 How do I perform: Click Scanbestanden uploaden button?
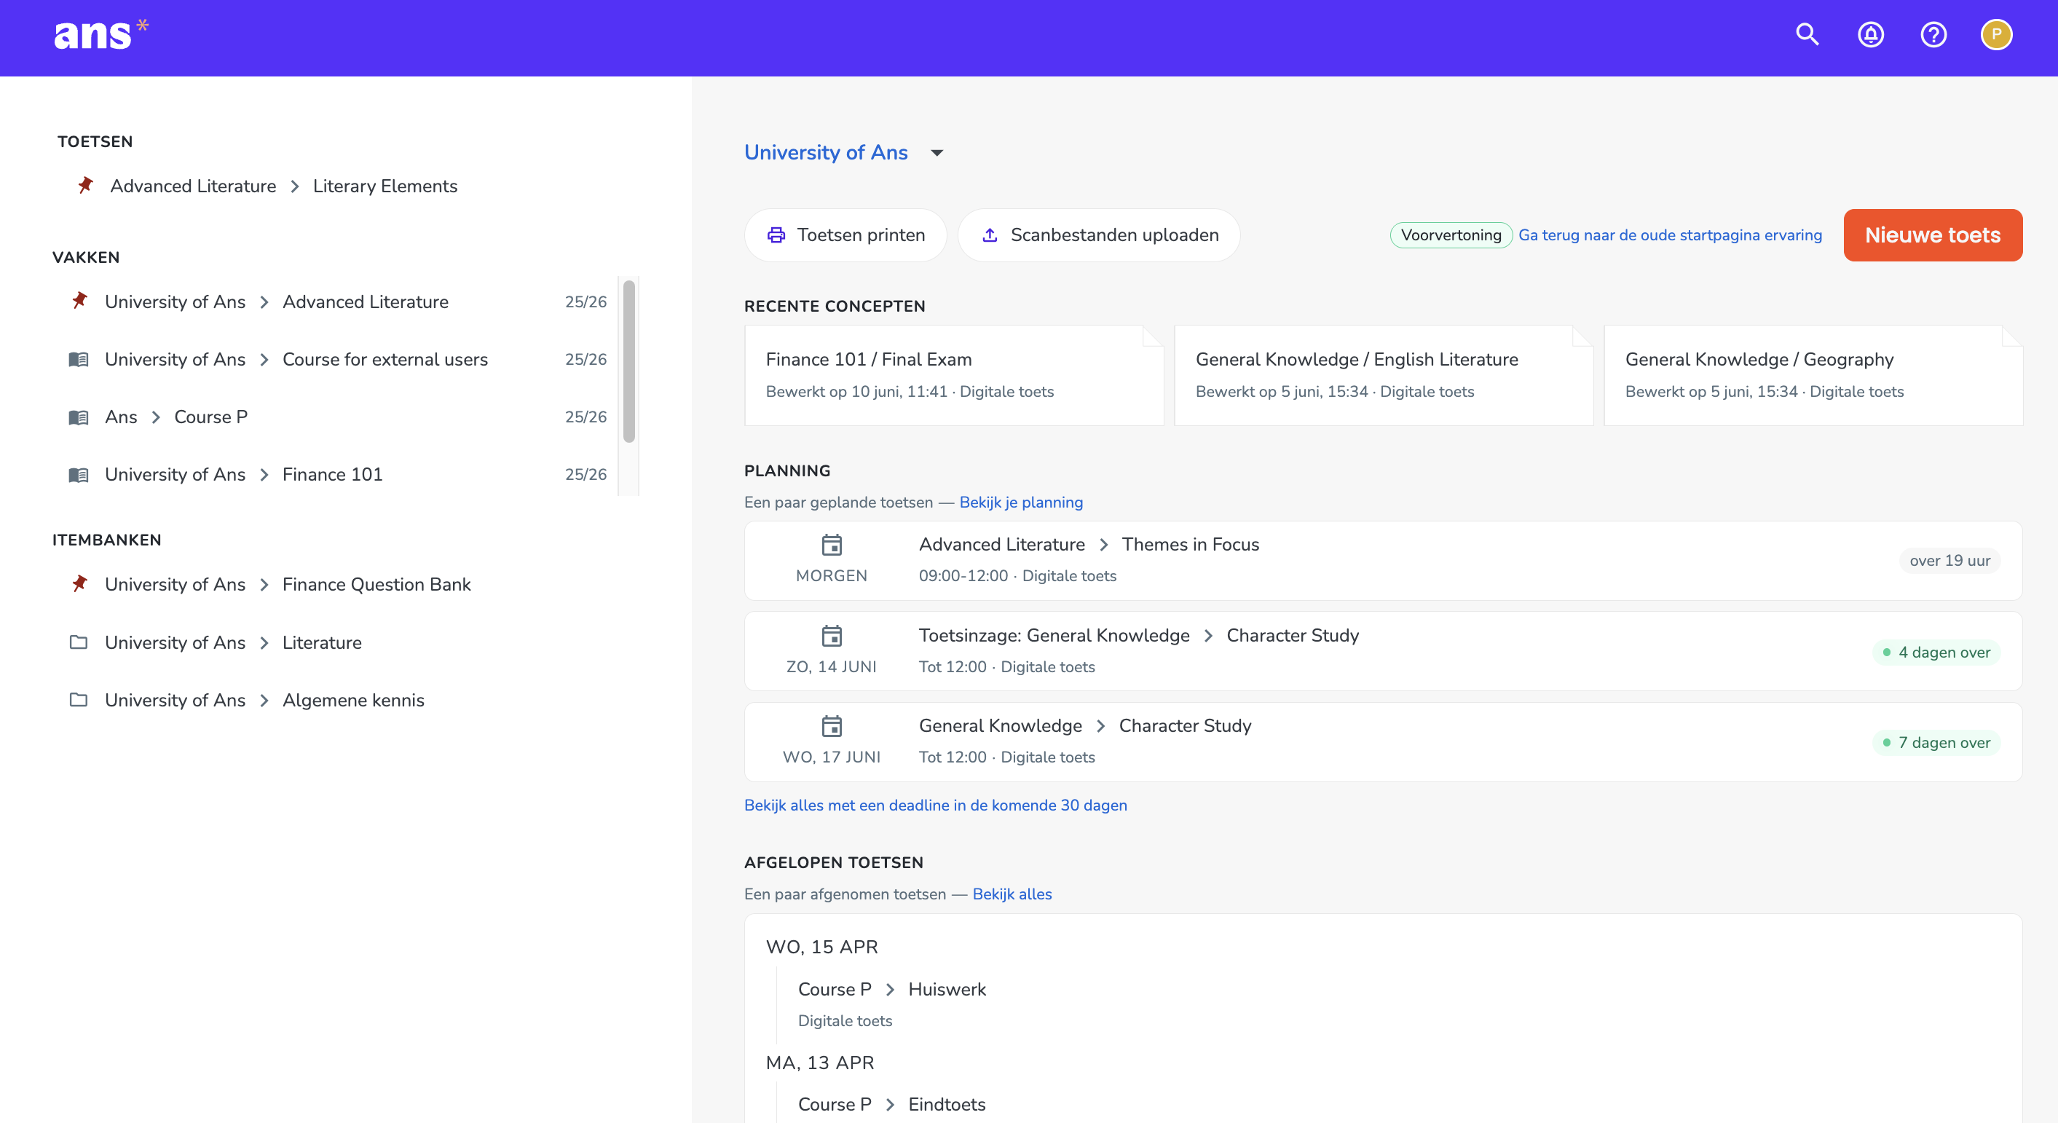(x=1098, y=235)
